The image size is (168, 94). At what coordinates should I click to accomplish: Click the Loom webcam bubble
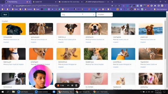coord(41,77)
